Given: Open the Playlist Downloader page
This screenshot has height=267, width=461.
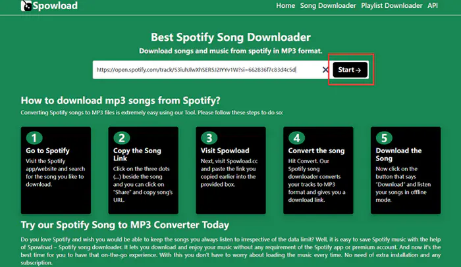Looking at the screenshot, I should tap(391, 6).
